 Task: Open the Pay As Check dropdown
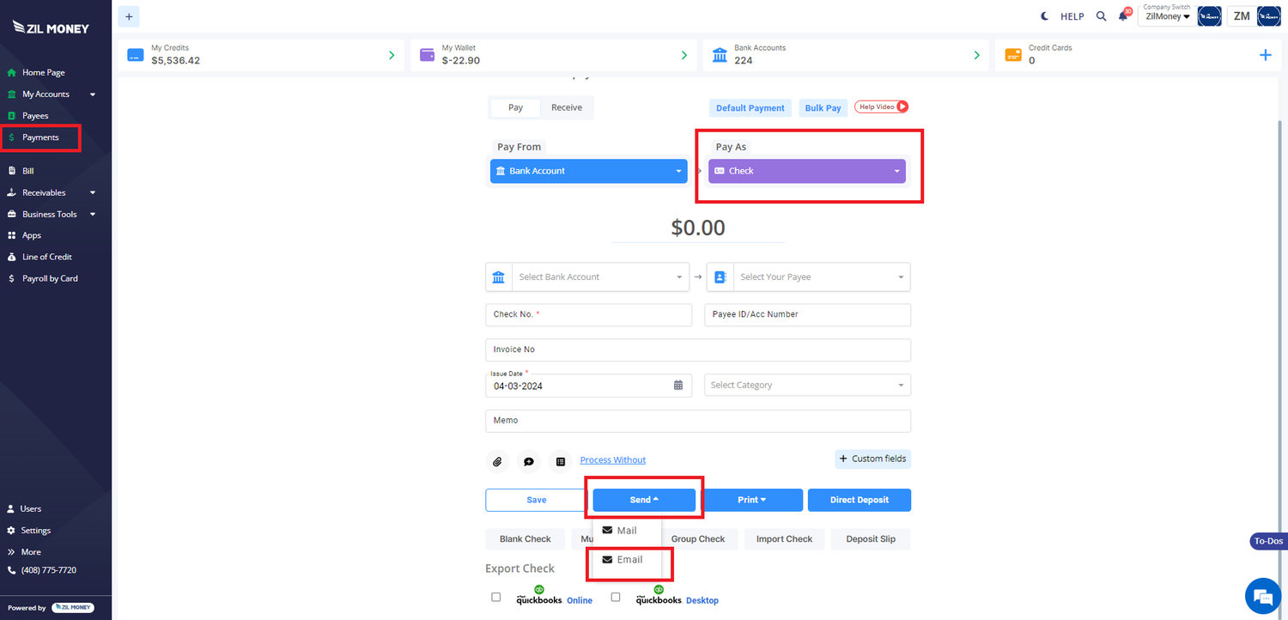807,171
